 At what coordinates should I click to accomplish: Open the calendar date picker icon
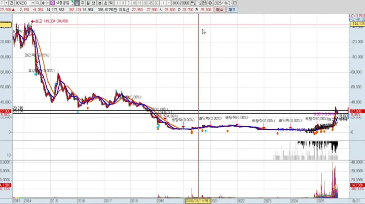click(x=235, y=3)
